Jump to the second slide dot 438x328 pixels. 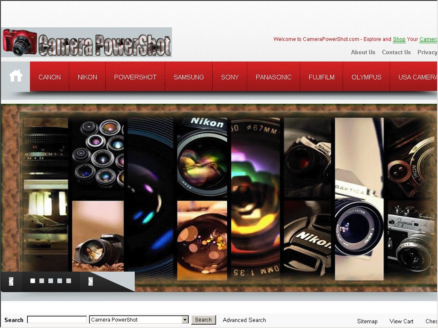coord(41,281)
